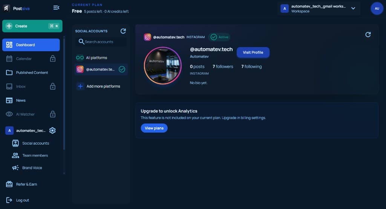This screenshot has height=209, width=386.
Task: Open the Dashboard page
Action: (x=31, y=45)
